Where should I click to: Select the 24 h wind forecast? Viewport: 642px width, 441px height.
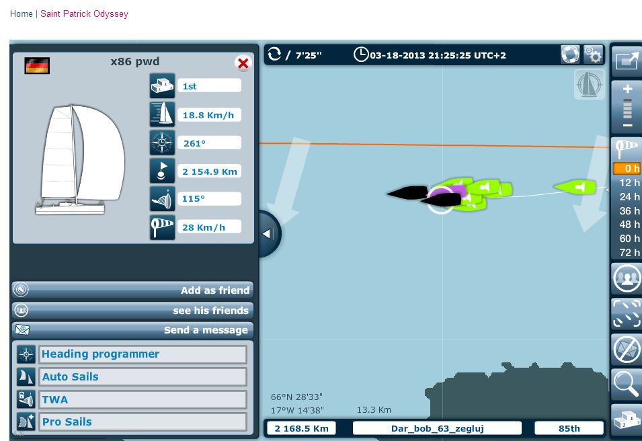(x=629, y=196)
